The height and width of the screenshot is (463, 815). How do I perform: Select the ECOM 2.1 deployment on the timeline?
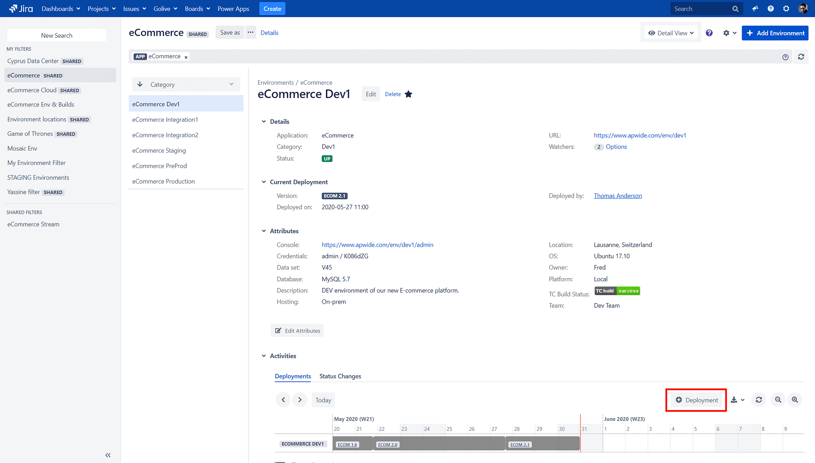[520, 444]
